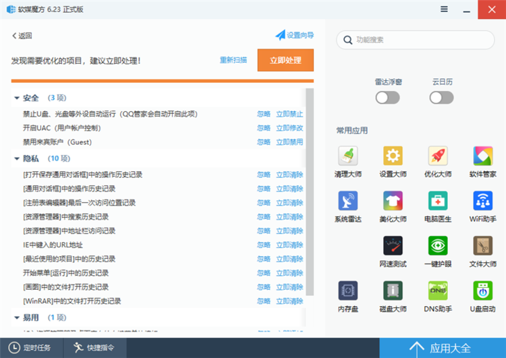The image size is (506, 358).
Task: Open the 清理大师 cleaner app icon
Action: click(x=348, y=156)
